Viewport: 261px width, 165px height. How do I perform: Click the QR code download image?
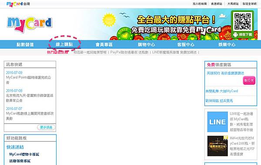[242, 21]
